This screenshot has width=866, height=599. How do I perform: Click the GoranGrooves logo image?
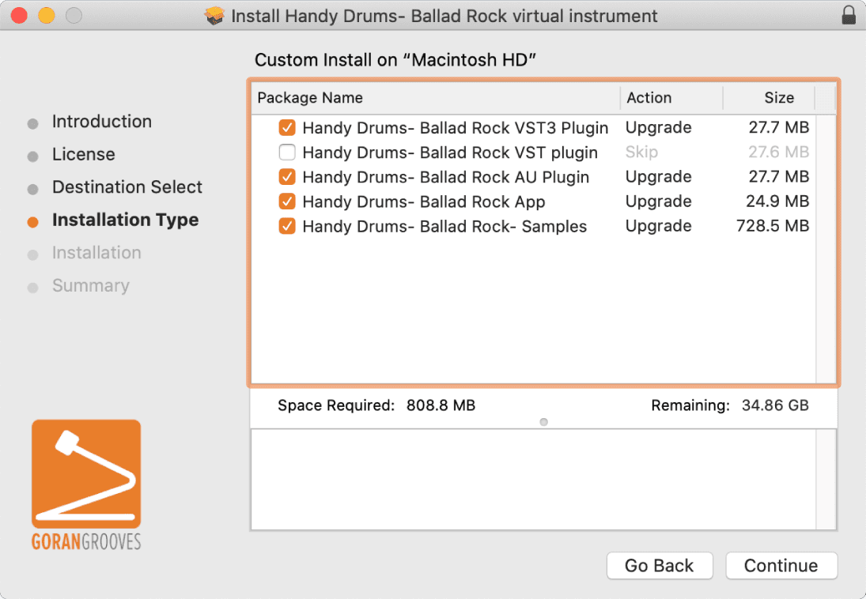click(86, 484)
